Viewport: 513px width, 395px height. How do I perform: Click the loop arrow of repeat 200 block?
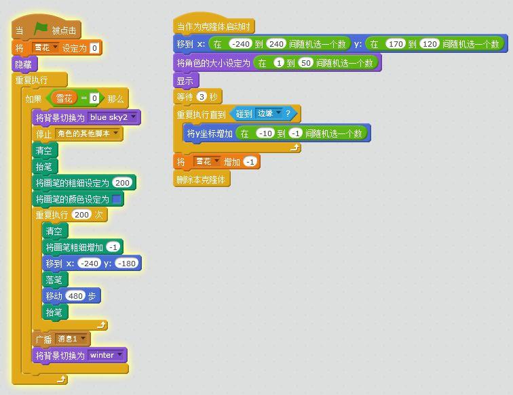pyautogui.click(x=102, y=325)
